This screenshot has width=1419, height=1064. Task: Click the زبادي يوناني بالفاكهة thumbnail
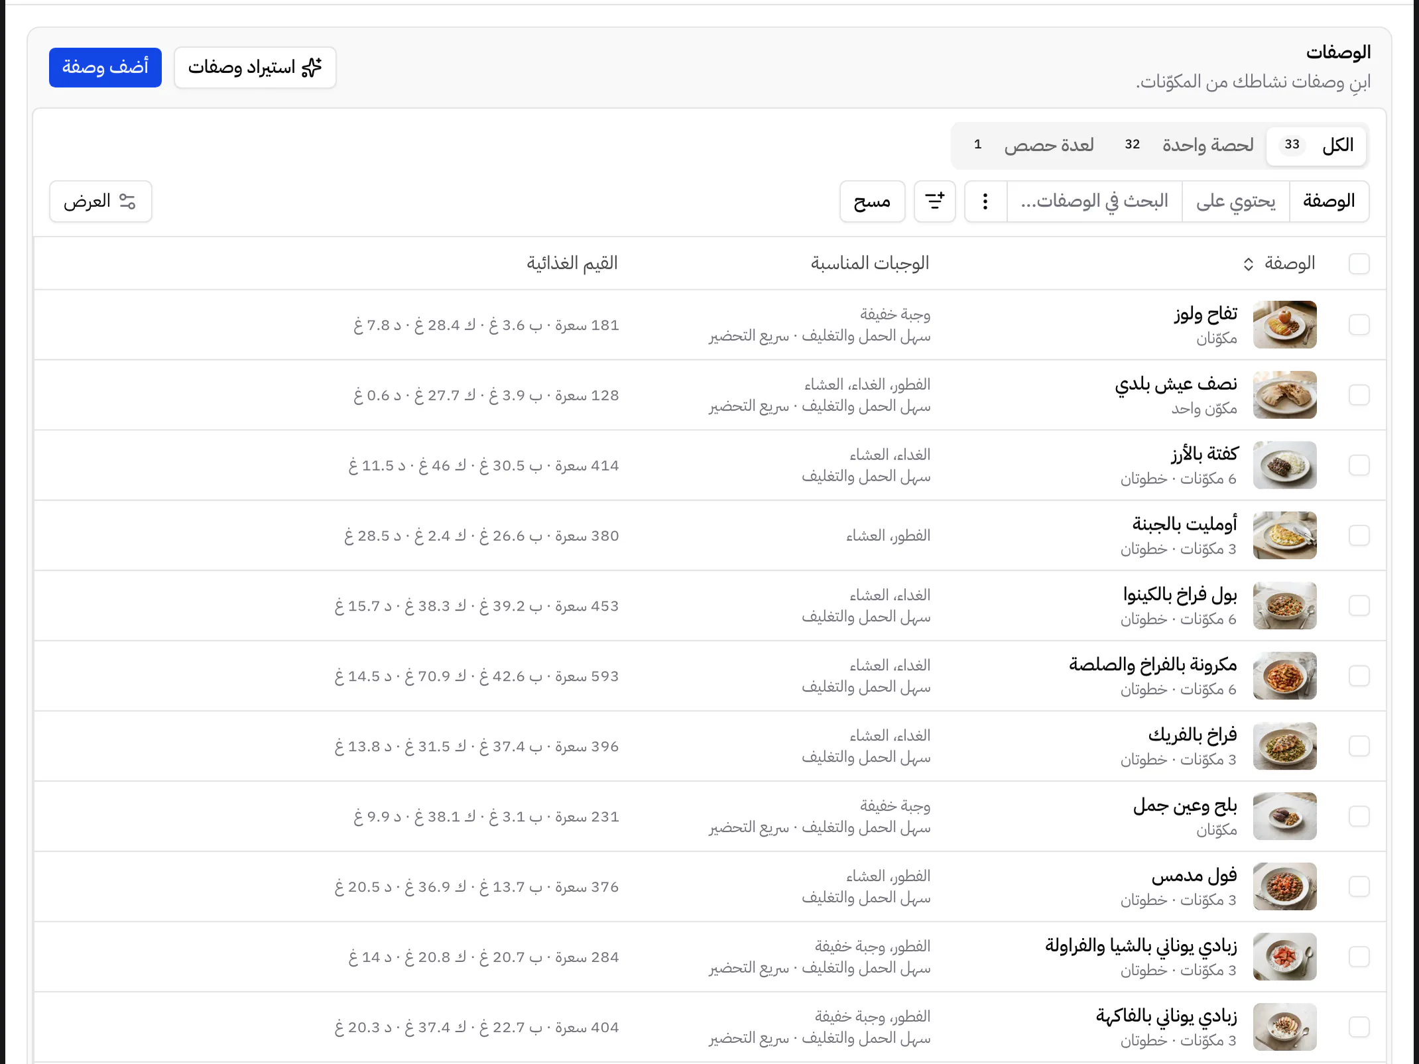point(1285,1028)
